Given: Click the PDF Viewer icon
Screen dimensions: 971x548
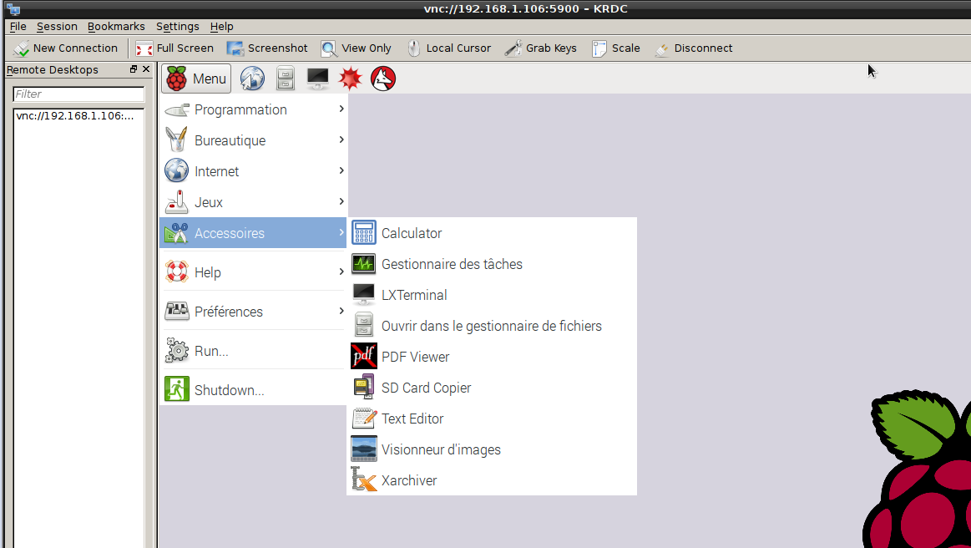Looking at the screenshot, I should 364,356.
